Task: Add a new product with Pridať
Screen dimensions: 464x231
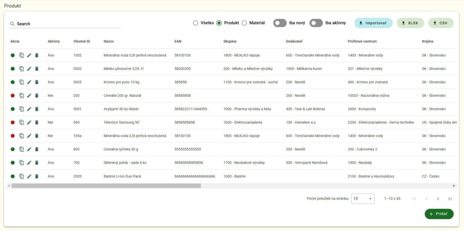Action: tap(439, 214)
